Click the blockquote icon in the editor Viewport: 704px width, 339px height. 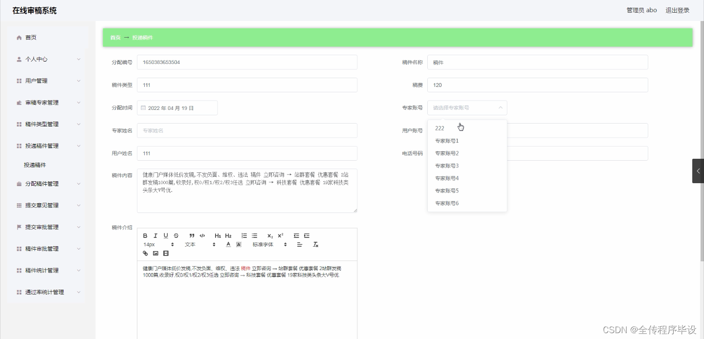pos(192,236)
